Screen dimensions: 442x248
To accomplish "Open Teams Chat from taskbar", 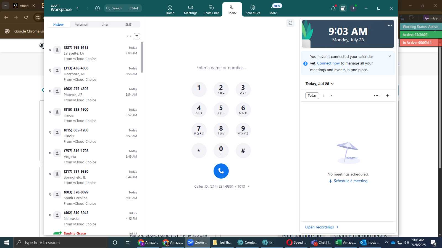I will click(x=321, y=242).
